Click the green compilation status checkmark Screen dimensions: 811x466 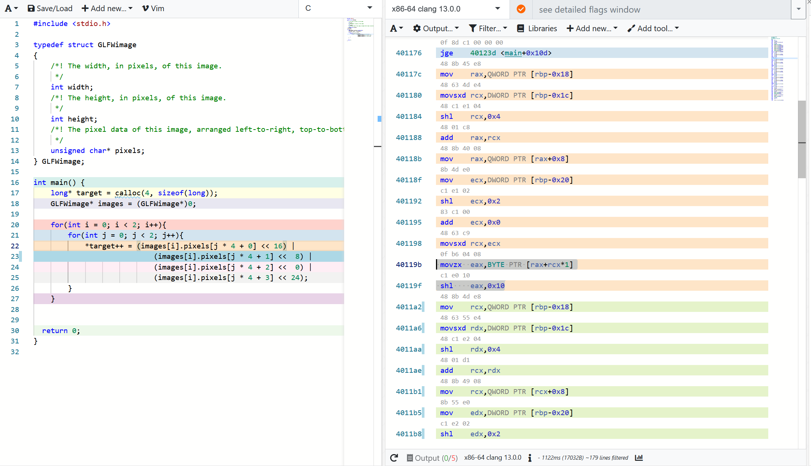point(520,9)
